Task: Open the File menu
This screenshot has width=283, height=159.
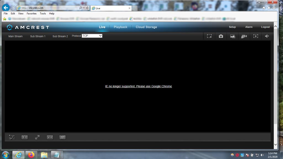Action: coord(6,14)
